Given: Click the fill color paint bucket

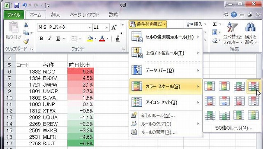Looking at the screenshot, I should click(90, 39).
